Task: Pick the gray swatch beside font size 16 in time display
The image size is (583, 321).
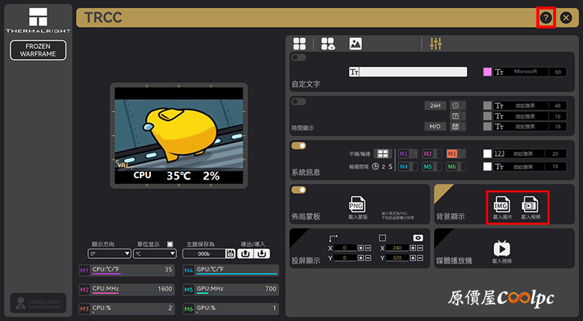Action: (x=487, y=116)
